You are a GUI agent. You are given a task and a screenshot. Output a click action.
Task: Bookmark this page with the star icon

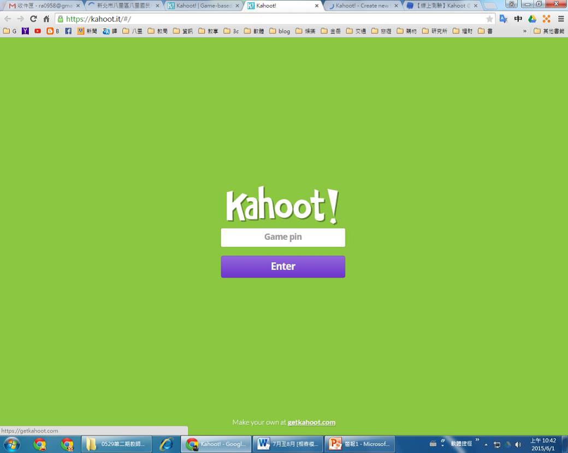coord(489,19)
